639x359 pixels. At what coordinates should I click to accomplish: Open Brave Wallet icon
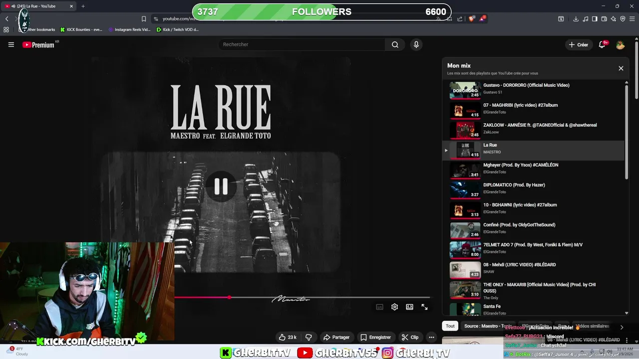(x=604, y=18)
